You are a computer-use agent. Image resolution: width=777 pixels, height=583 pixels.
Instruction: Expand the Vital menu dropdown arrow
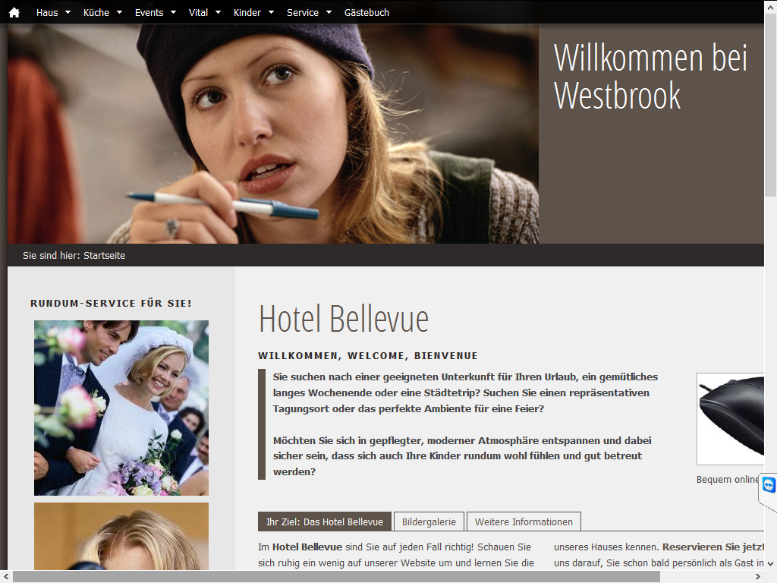(218, 12)
